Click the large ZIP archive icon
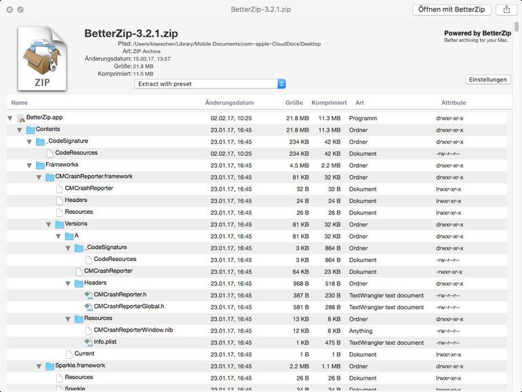This screenshot has height=392, width=522. pos(42,59)
